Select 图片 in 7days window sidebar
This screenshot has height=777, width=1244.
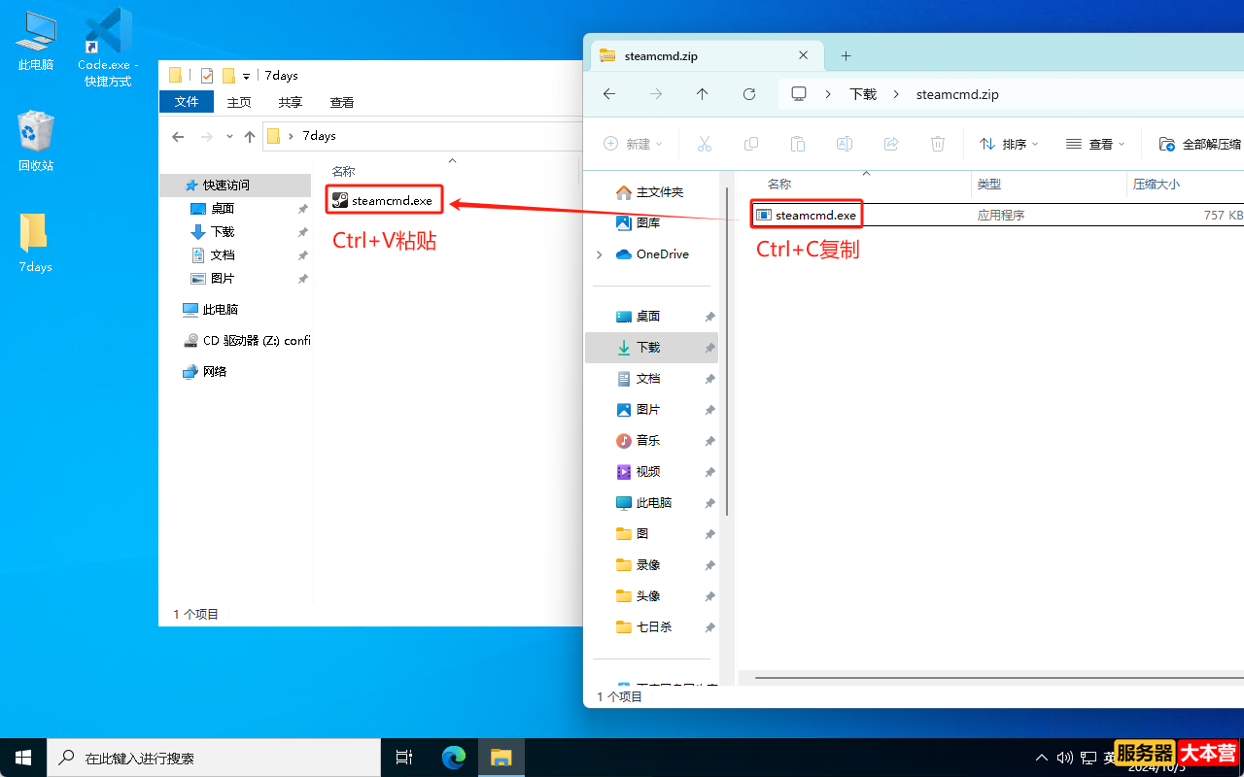tap(223, 278)
